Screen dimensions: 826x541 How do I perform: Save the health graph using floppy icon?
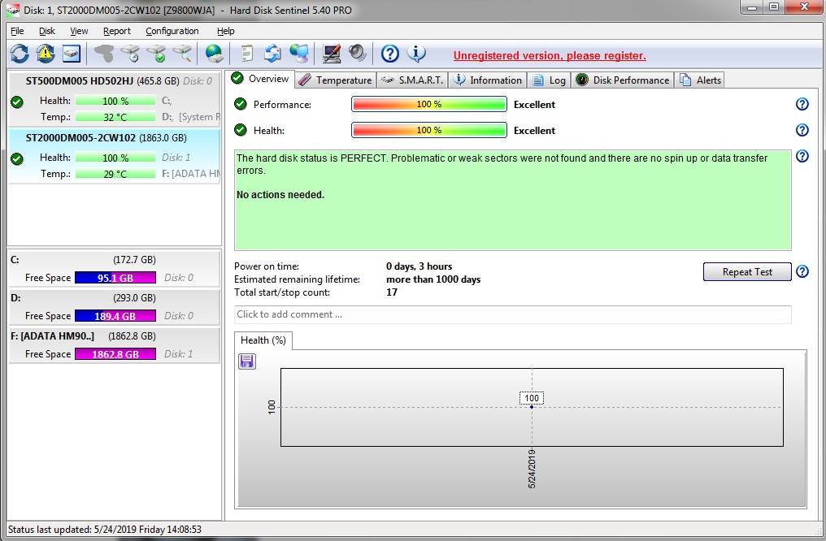[247, 361]
